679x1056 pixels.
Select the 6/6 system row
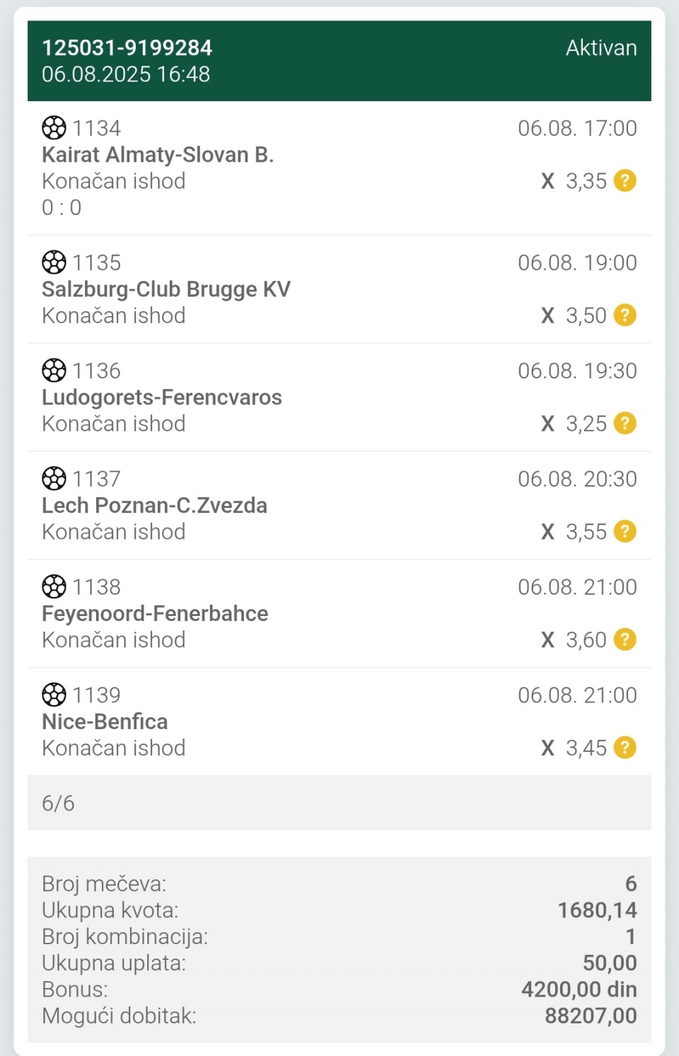tap(339, 803)
